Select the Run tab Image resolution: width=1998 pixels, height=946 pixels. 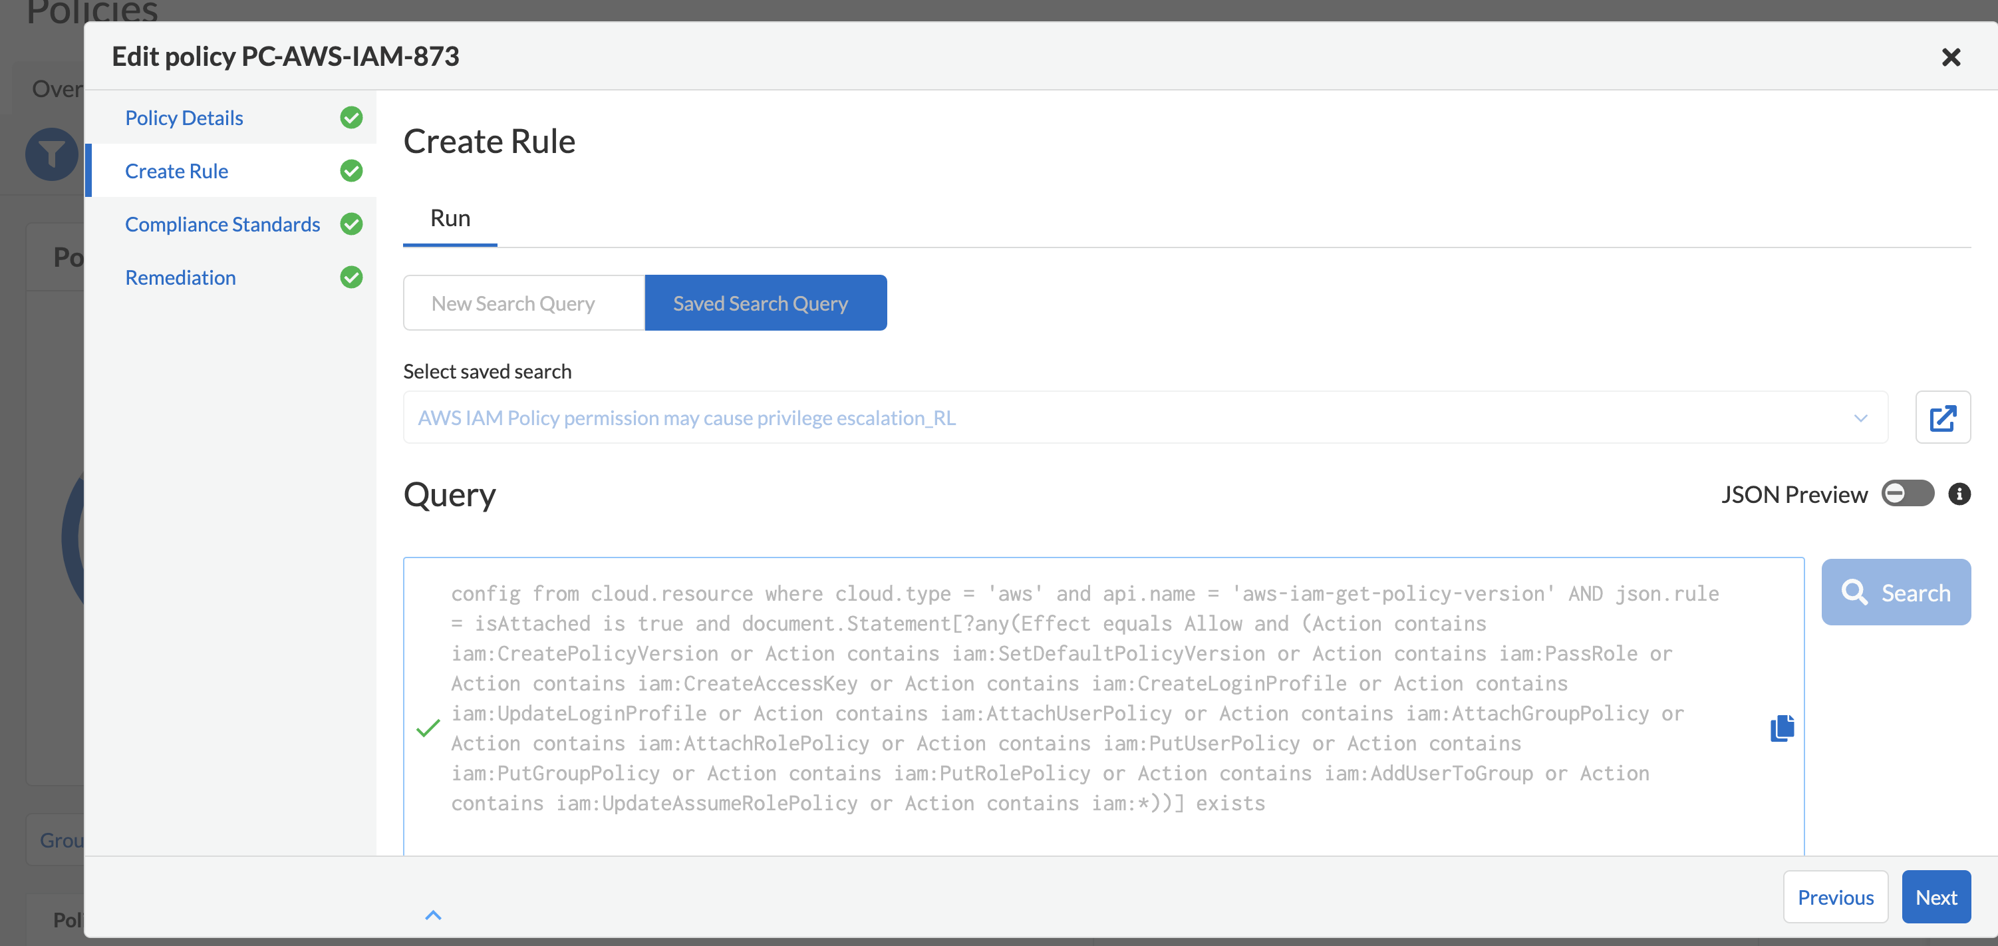coord(450,218)
